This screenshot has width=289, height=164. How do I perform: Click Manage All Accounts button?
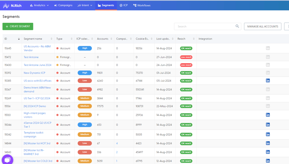(263, 26)
